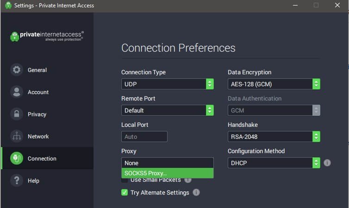The image size is (349, 208).
Task: Click the Handshake green arrow stepper
Action: (316, 137)
